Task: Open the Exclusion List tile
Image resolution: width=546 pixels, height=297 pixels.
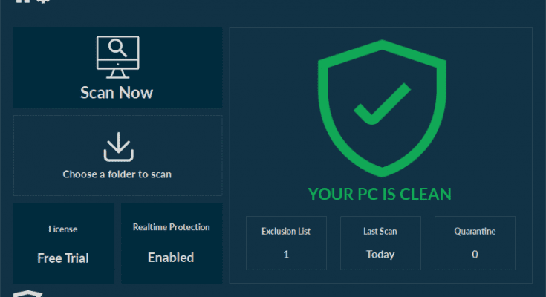Action: [286, 243]
